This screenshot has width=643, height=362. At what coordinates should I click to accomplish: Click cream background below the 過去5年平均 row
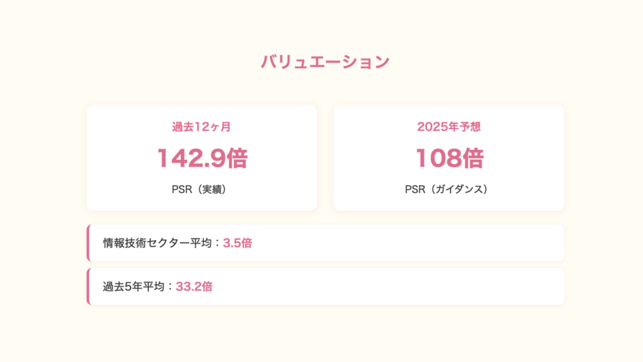(325, 331)
